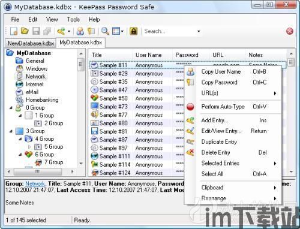Viewport: 300px width, 229px height.
Task: Open the Add Entry toolbar dropdown arrow
Action: [69, 31]
